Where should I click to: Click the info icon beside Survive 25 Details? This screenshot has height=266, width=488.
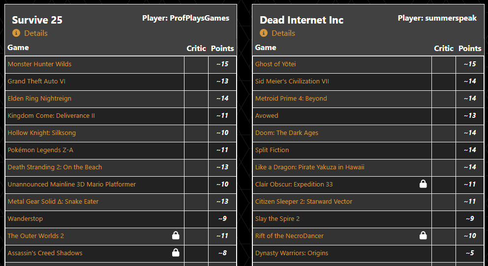click(16, 33)
